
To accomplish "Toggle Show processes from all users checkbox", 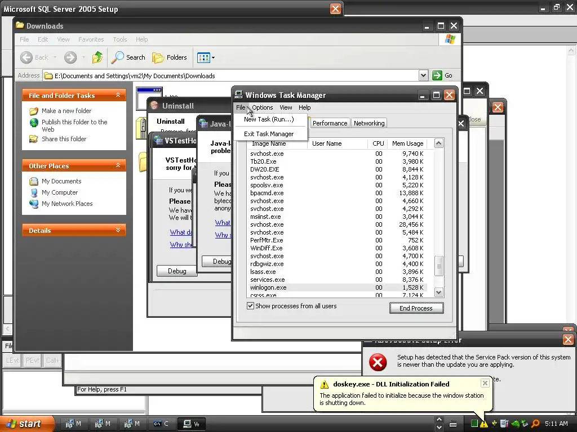I will (x=250, y=305).
